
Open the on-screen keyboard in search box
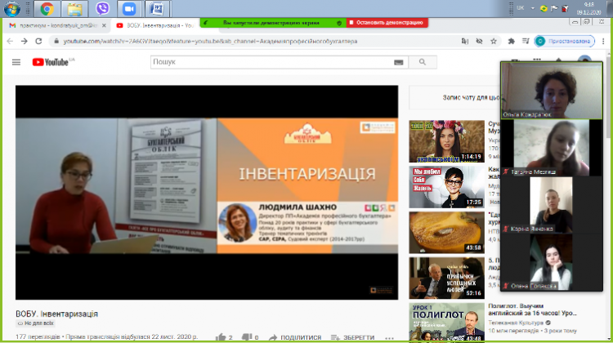click(x=398, y=62)
